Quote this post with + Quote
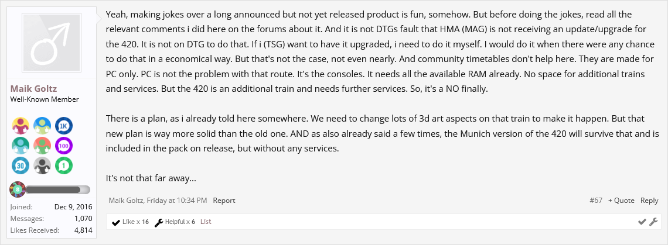668x245 pixels. [x=621, y=201]
